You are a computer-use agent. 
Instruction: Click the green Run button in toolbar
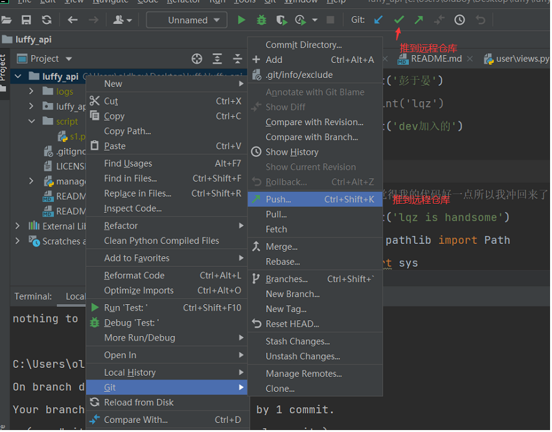click(242, 20)
